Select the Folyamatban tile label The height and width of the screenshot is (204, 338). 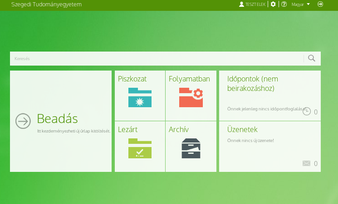[x=189, y=79]
